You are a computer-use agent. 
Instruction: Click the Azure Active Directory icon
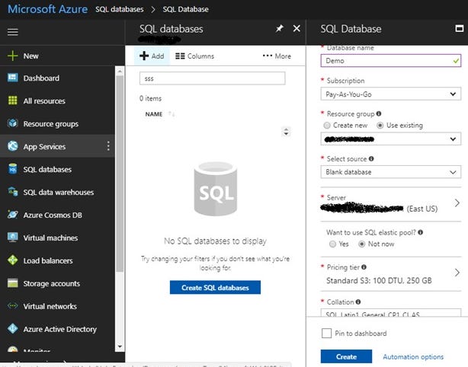pos(12,329)
